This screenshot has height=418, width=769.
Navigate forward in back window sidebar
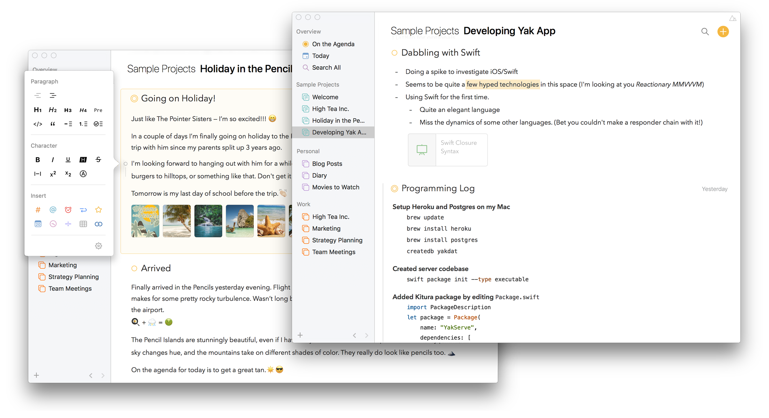coord(103,375)
